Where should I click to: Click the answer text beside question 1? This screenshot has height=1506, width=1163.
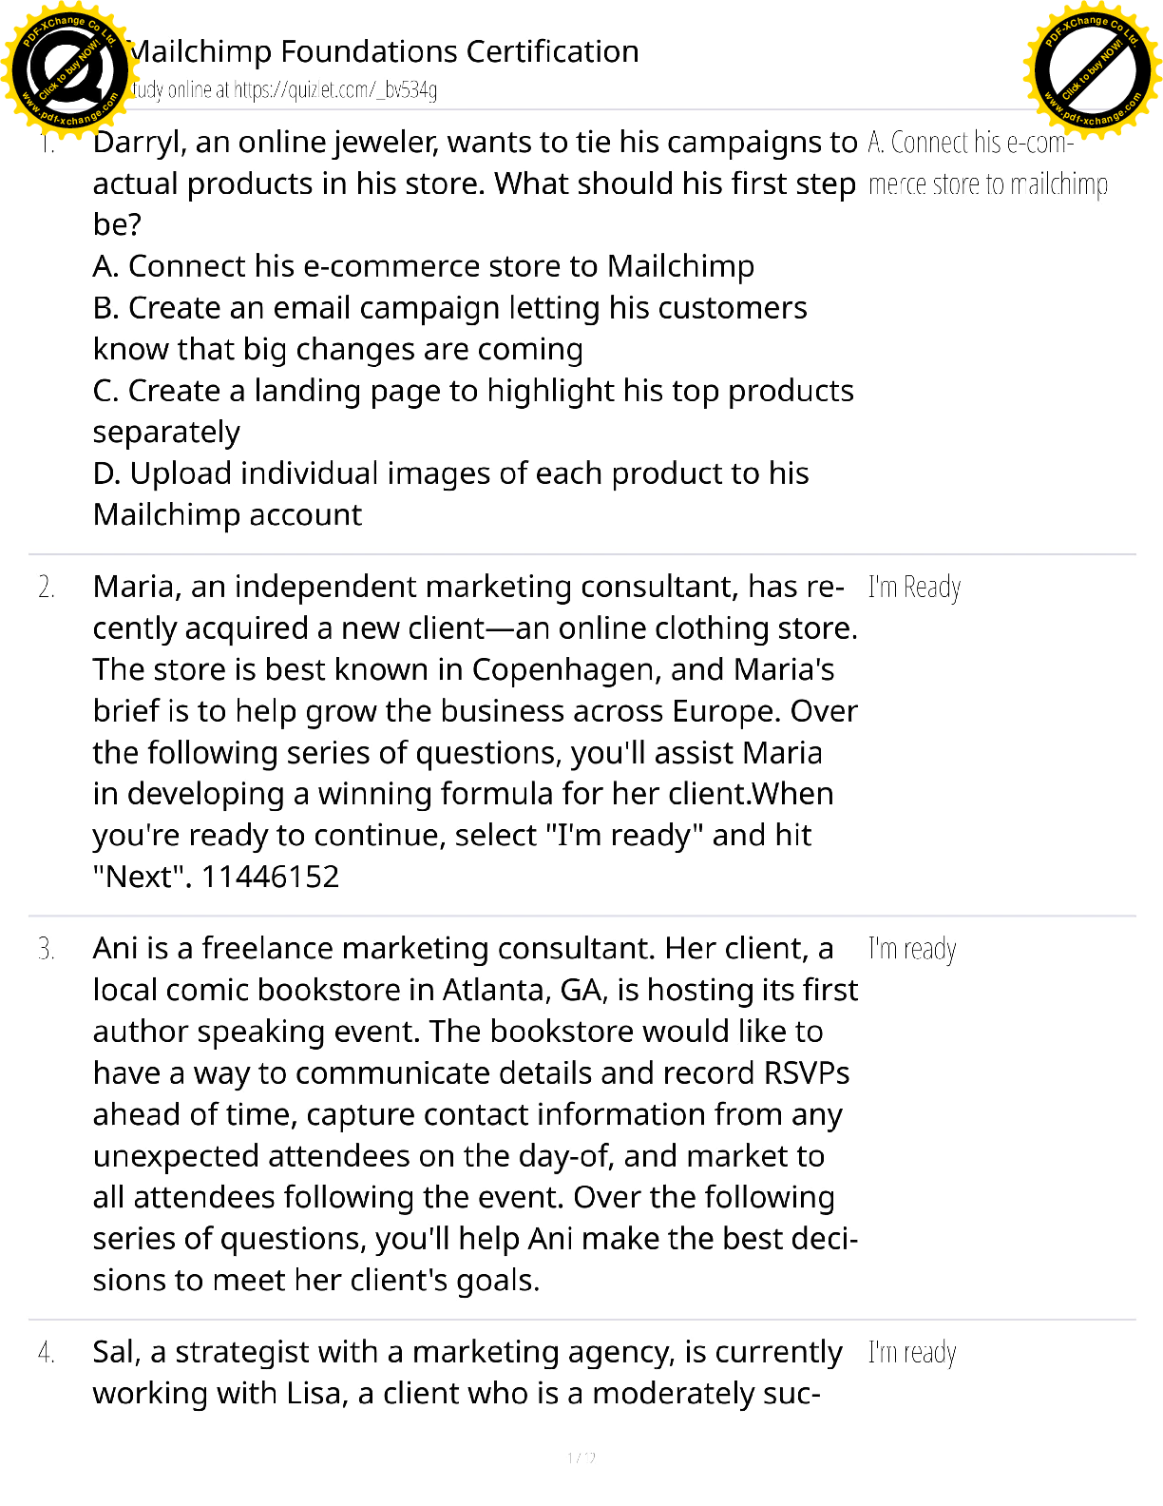click(x=987, y=163)
